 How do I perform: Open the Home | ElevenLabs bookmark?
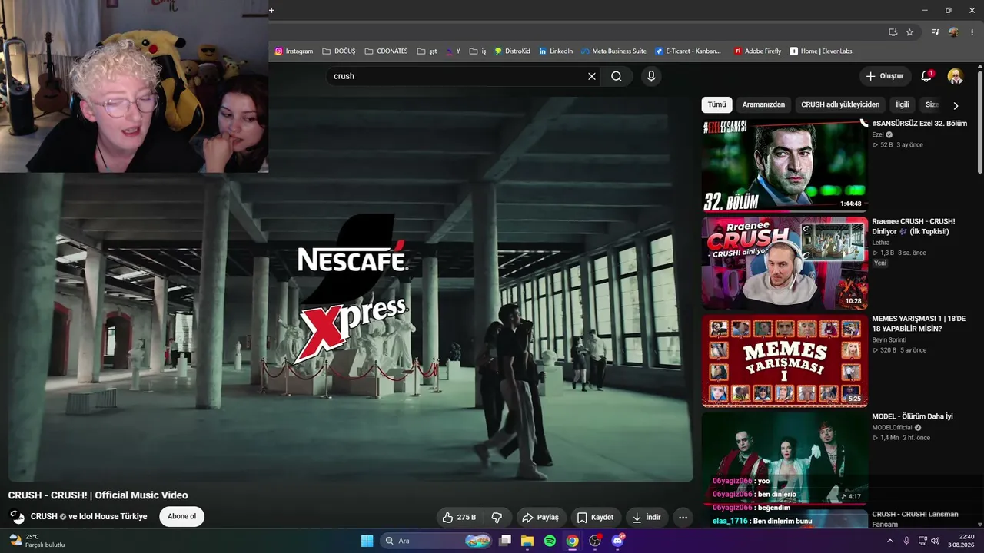click(x=821, y=51)
